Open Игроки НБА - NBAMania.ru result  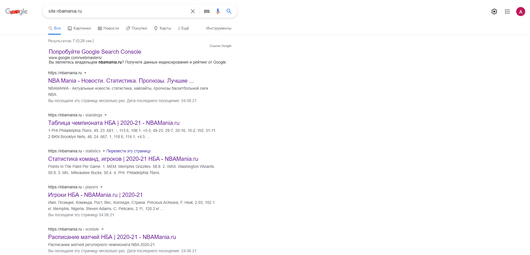pyautogui.click(x=95, y=195)
